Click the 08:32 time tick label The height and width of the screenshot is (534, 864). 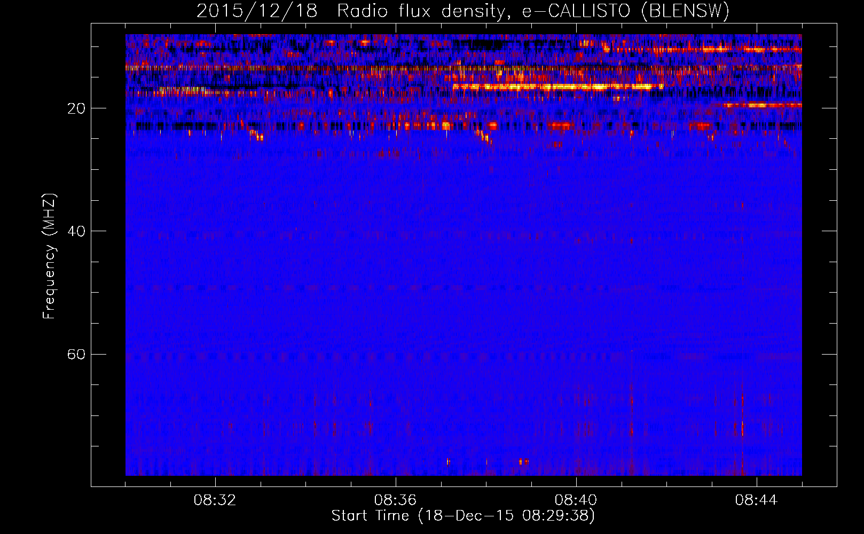coord(215,500)
